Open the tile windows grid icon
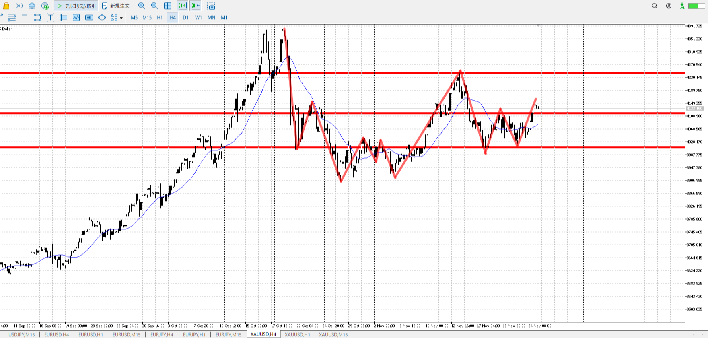 click(168, 6)
